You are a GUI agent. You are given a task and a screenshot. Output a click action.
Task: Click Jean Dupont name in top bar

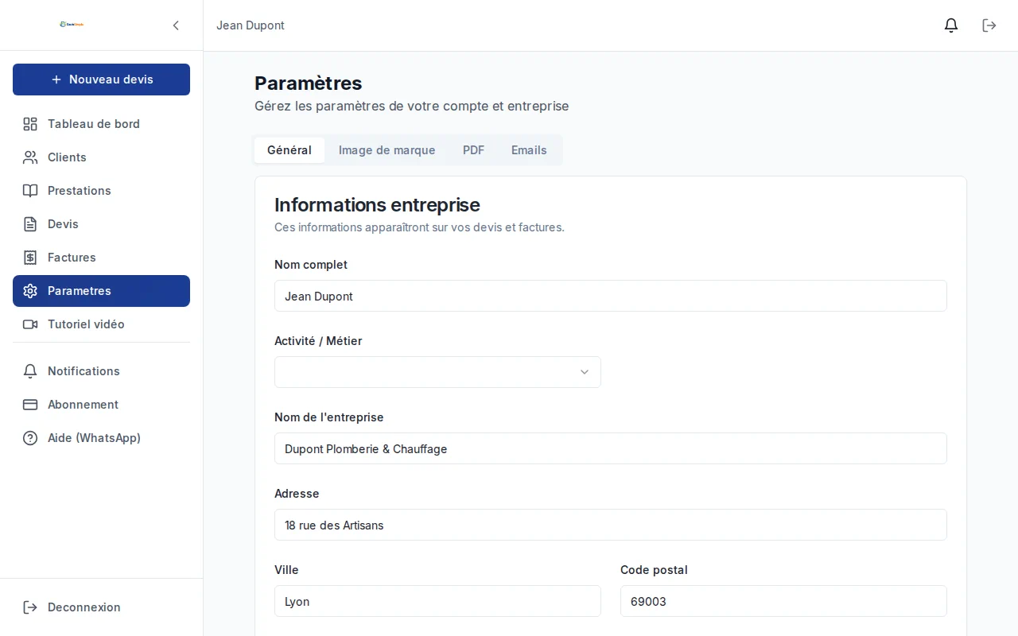pos(251,25)
